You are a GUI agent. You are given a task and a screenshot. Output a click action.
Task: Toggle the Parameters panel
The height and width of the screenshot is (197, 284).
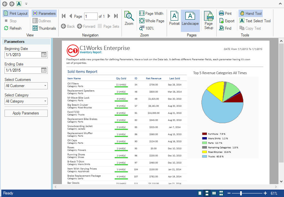point(44,14)
